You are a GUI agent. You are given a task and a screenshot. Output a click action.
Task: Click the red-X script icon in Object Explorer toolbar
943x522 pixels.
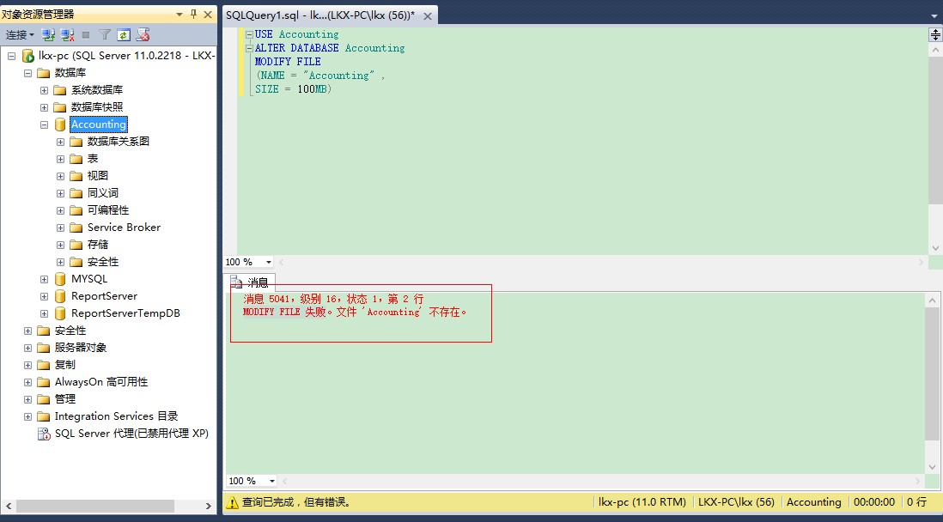[143, 35]
